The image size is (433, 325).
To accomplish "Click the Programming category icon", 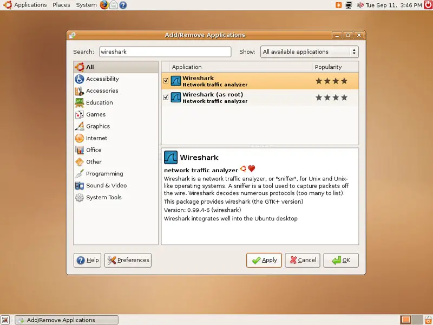I will click(x=80, y=174).
